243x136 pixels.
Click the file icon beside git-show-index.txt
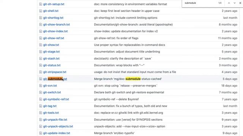tap(41, 31)
